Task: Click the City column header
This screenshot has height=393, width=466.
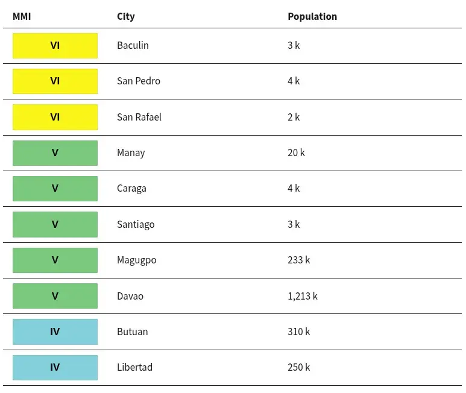Action: 126,17
